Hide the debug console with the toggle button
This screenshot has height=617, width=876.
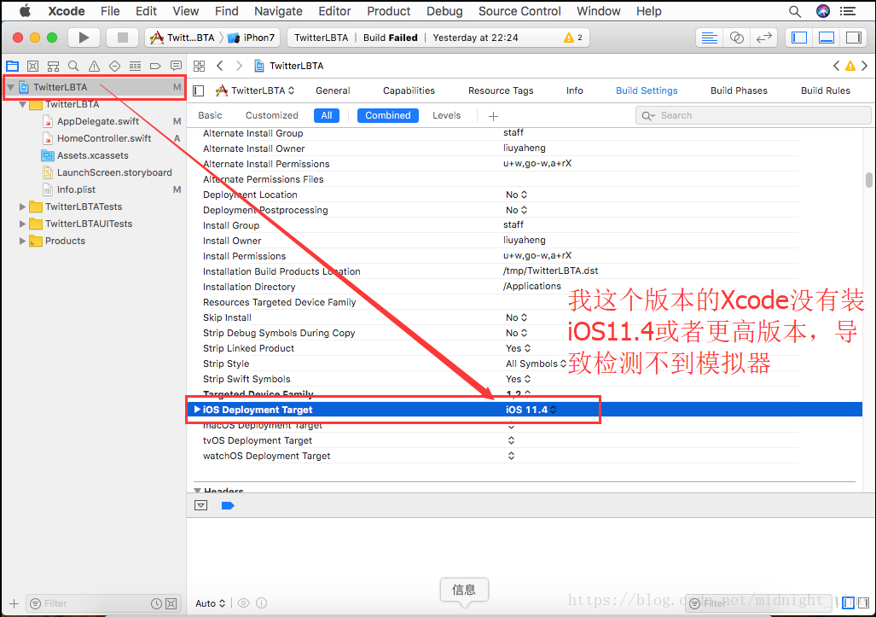201,506
